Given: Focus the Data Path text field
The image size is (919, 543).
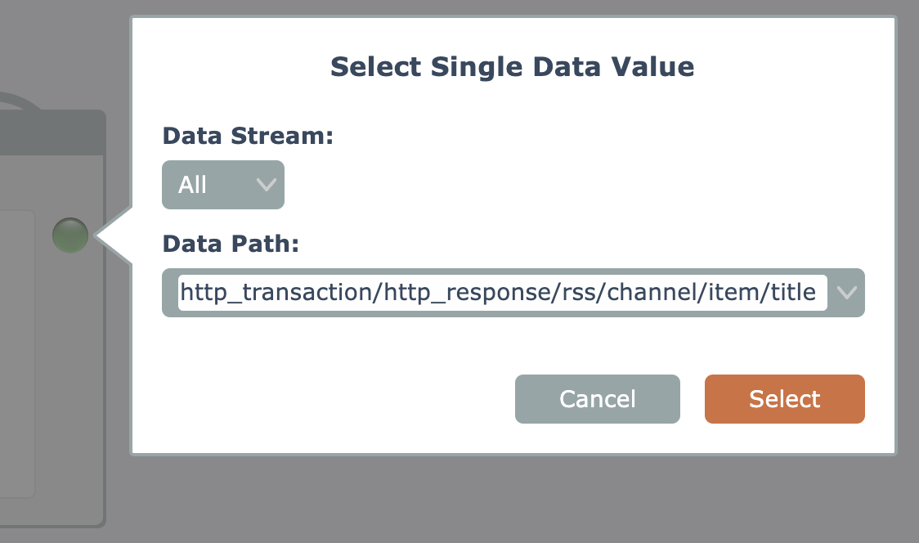Looking at the screenshot, I should pos(502,292).
